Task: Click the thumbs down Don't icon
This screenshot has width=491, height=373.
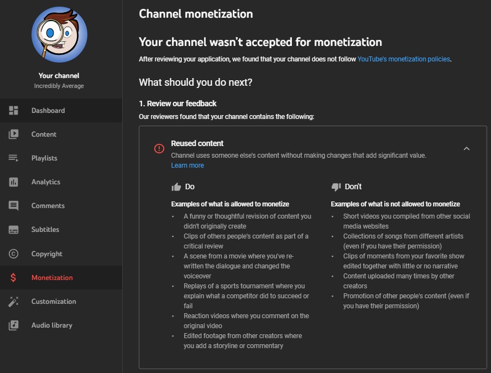Action: pos(336,187)
